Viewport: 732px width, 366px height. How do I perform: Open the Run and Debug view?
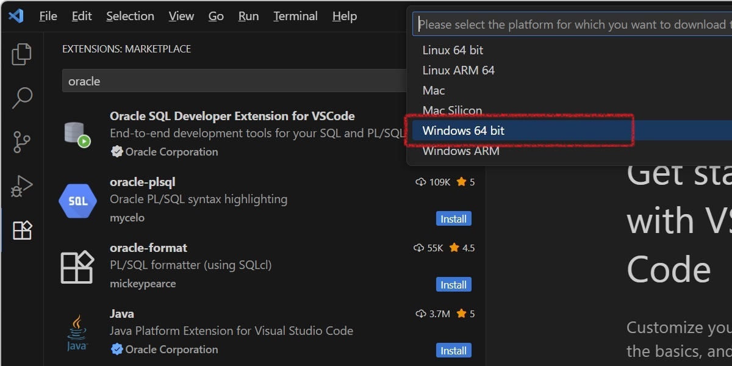[x=22, y=185]
